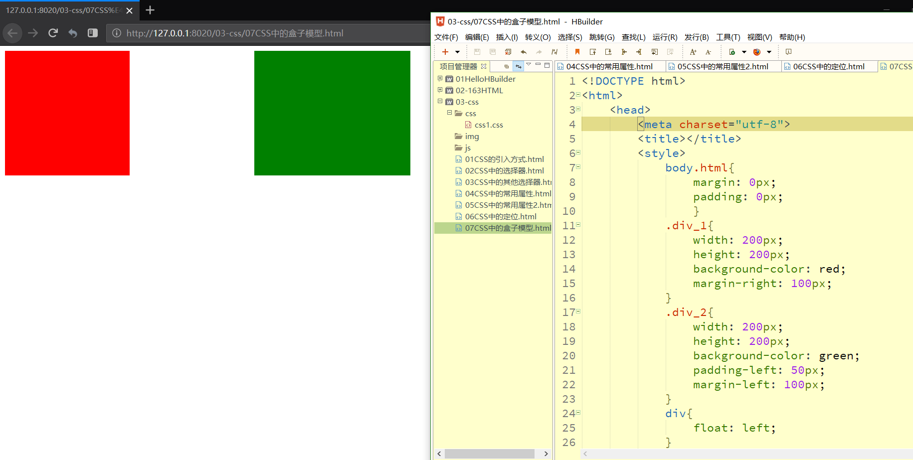Screen dimensions: 913x460
Task: Click the Redo arrow icon in HBuilder
Action: [x=539, y=52]
